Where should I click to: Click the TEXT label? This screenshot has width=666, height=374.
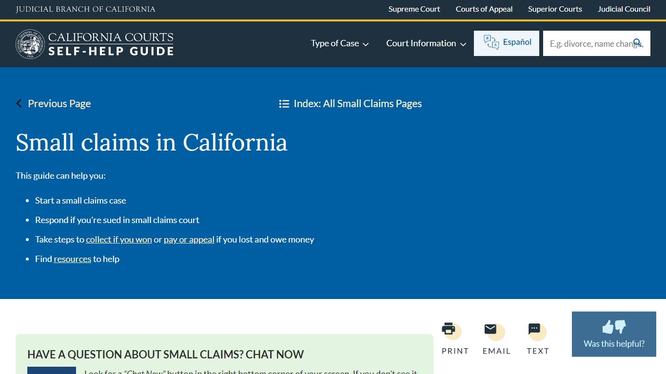pos(538,351)
